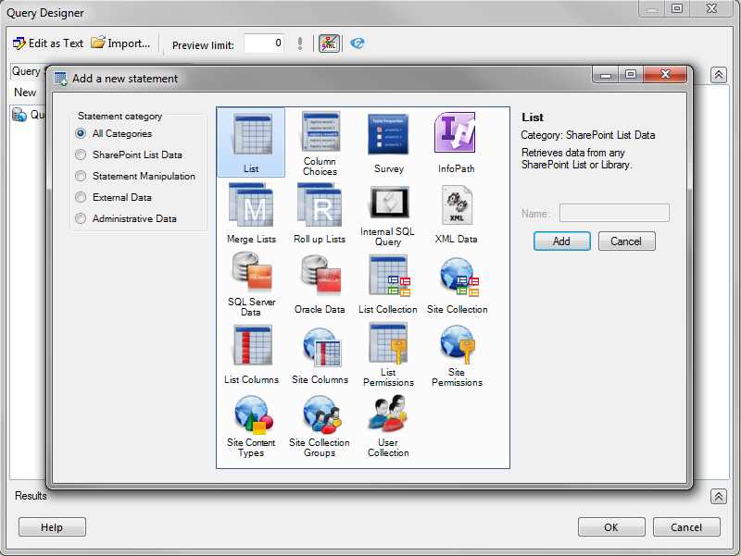Pick the InfoPath statement icon
This screenshot has width=741, height=556.
[455, 136]
